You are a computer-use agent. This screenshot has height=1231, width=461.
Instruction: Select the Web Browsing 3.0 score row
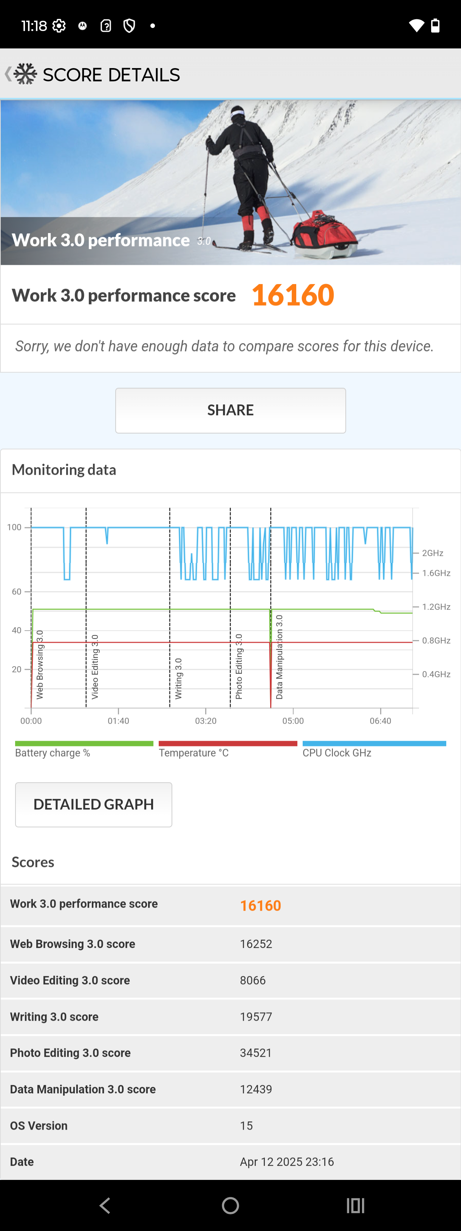tap(230, 944)
